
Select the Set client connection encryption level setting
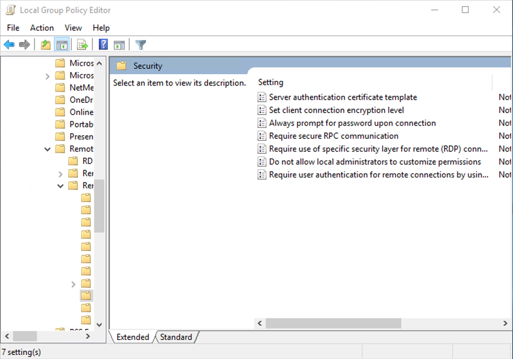(x=336, y=110)
